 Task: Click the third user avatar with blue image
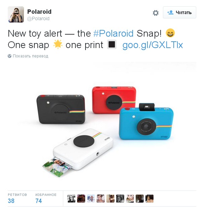pos(91,199)
